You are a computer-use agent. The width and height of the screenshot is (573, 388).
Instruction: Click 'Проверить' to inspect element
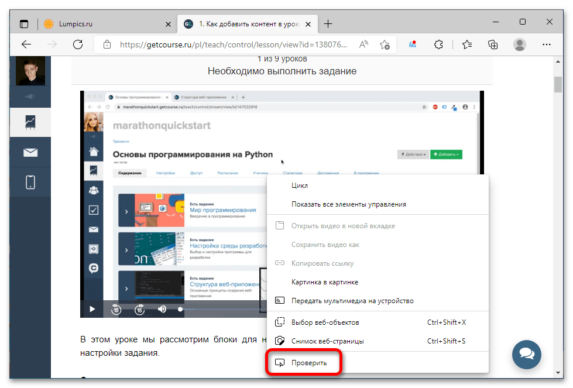[378, 363]
